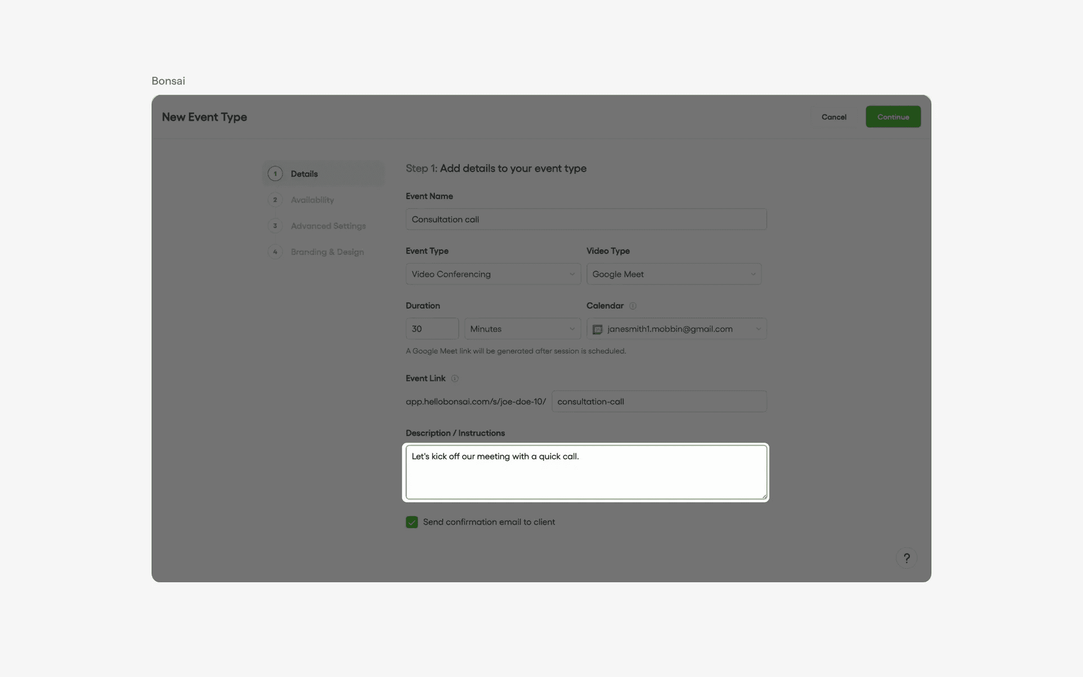Click the step 3 circle icon
The width and height of the screenshot is (1083, 677).
pyautogui.click(x=275, y=226)
